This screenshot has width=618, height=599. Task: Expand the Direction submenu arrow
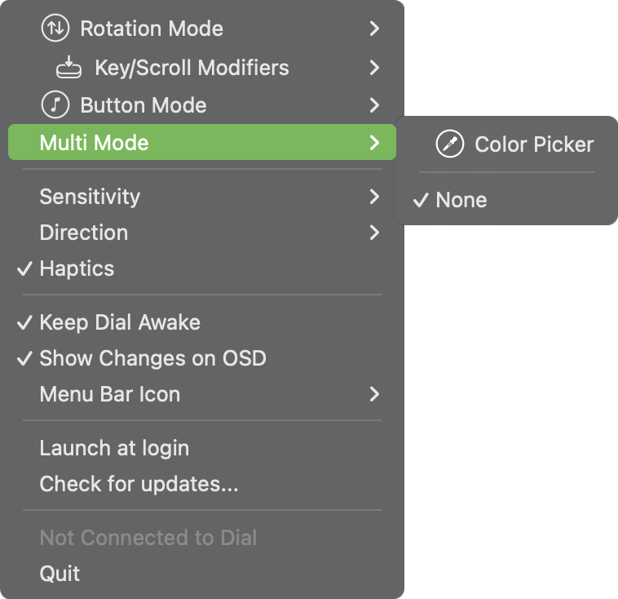[374, 233]
